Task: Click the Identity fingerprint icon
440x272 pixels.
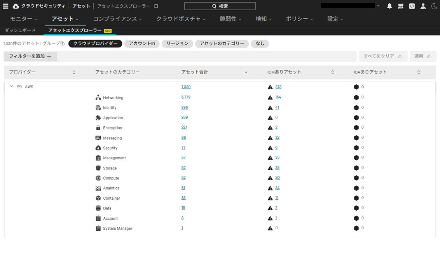Action: click(98, 108)
